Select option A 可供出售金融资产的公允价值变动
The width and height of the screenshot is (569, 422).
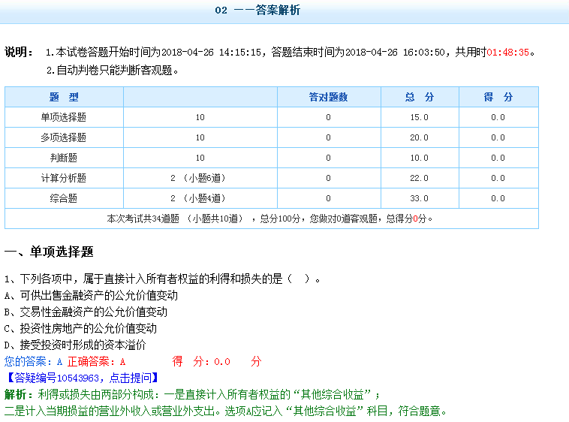pos(91,295)
